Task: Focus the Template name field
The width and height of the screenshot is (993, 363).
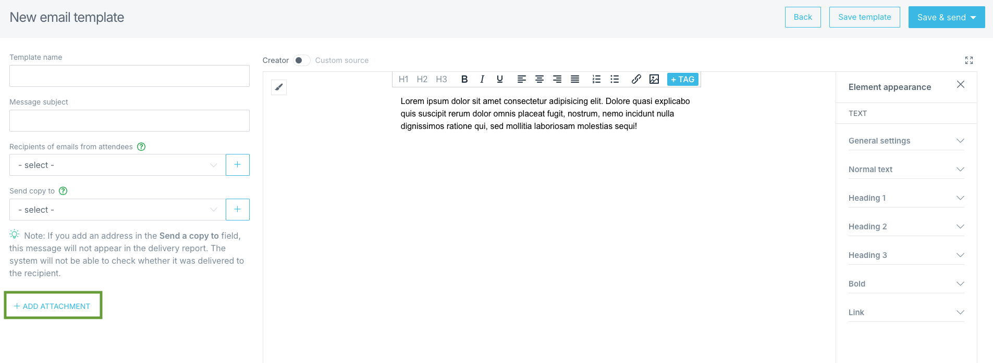Action: tap(129, 76)
